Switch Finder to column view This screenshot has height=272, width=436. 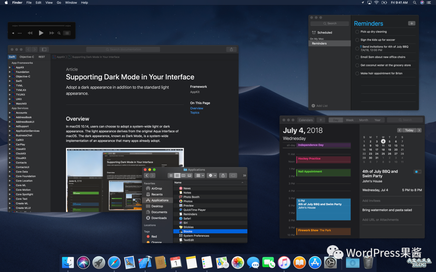tap(183, 176)
